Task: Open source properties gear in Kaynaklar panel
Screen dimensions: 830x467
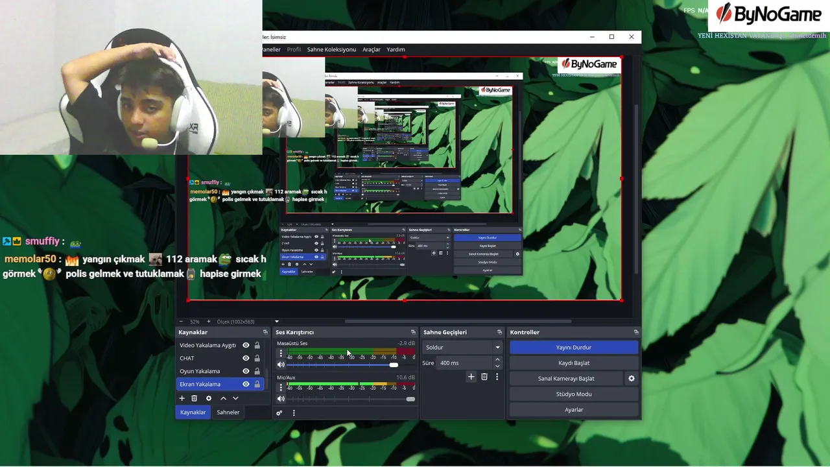Action: click(x=208, y=398)
